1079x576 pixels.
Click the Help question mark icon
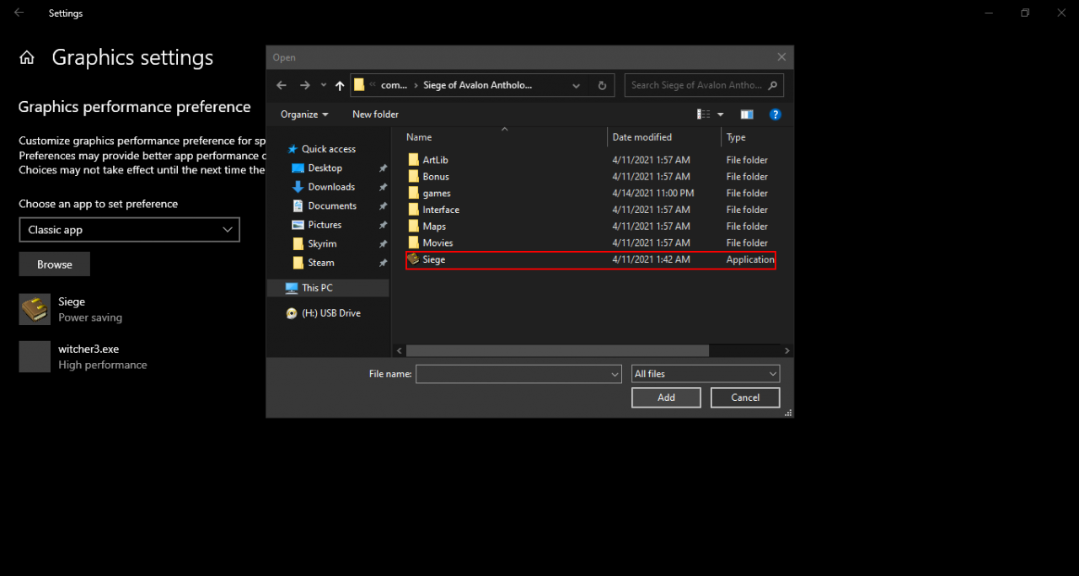point(776,115)
